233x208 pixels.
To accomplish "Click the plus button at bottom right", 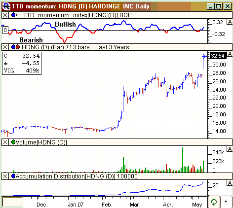I will (x=226, y=202).
